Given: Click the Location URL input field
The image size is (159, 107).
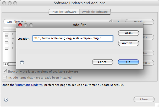Looking at the screenshot, I should (x=73, y=38).
